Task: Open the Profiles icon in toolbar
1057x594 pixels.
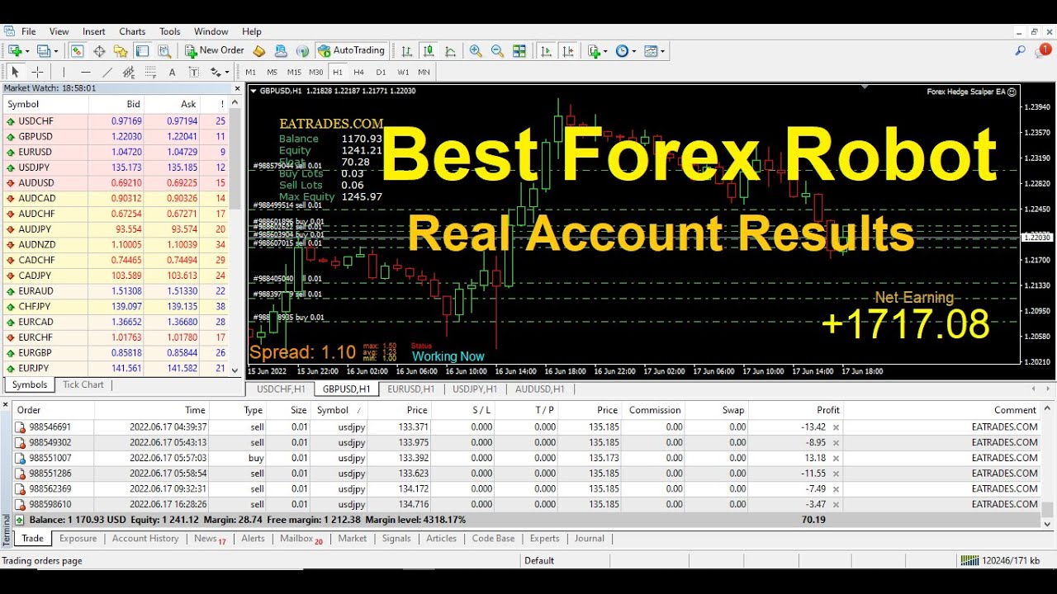Action: [43, 50]
